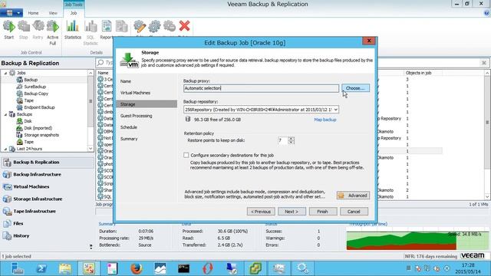Click the Stop job ribbon icon
Image resolution: width=491 pixels, height=276 pixels.
coord(24,30)
